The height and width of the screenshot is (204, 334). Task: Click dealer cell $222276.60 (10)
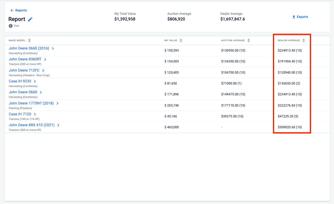tap(290, 105)
